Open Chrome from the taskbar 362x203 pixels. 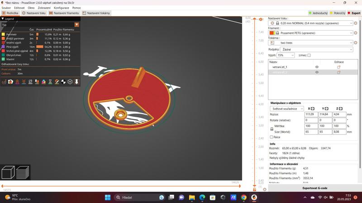tap(243, 198)
